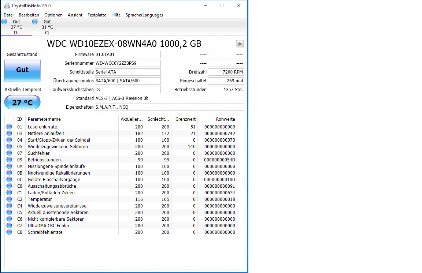Select the C: drive tab at 31 °C
The height and width of the screenshot is (273, 422).
click(x=47, y=27)
